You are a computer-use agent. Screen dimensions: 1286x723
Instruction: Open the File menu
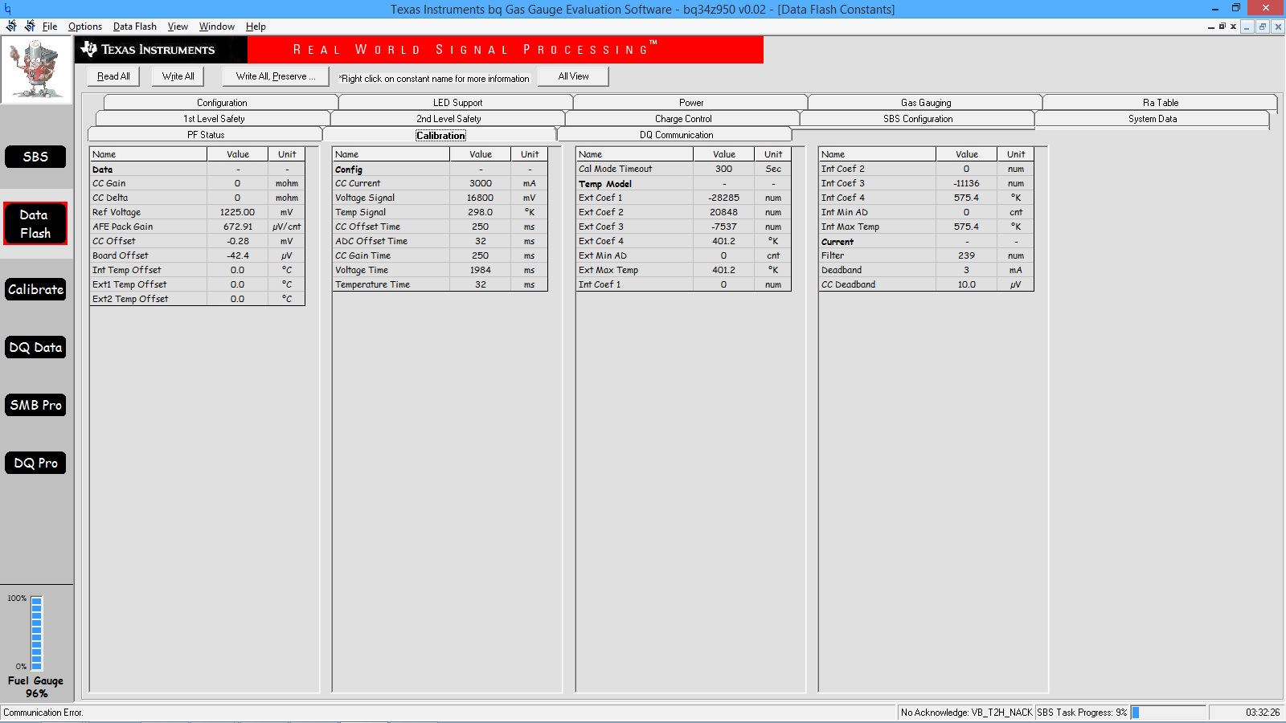pos(50,27)
